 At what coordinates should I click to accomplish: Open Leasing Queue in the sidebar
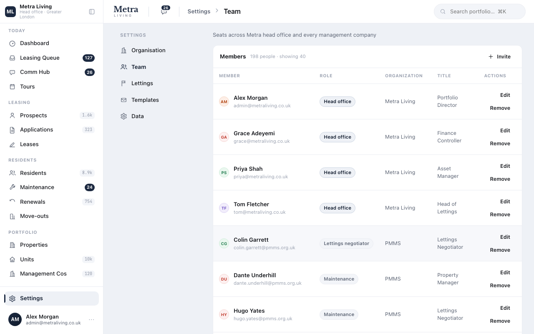[x=51, y=58]
